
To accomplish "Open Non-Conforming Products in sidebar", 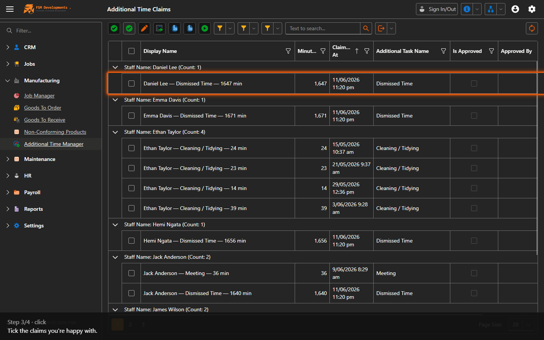I will coord(55,132).
